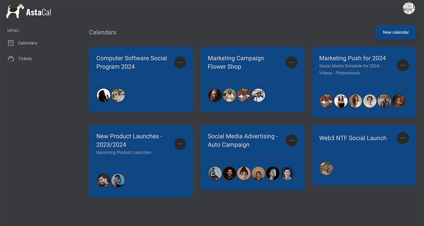Select Calendars in the sidebar menu
Screen dimensions: 424x226
click(28, 43)
